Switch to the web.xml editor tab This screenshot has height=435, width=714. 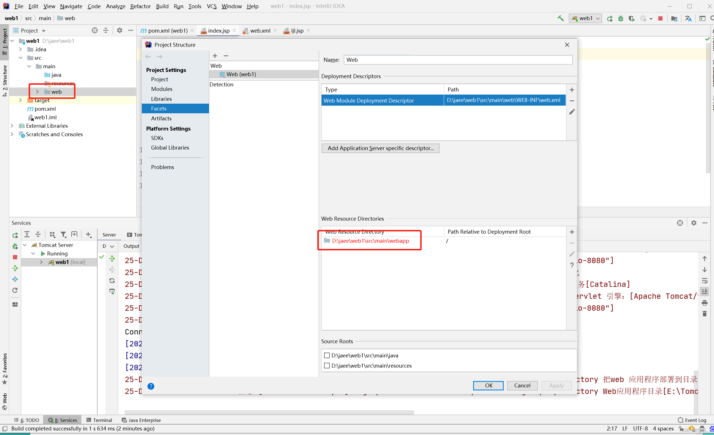(x=260, y=30)
